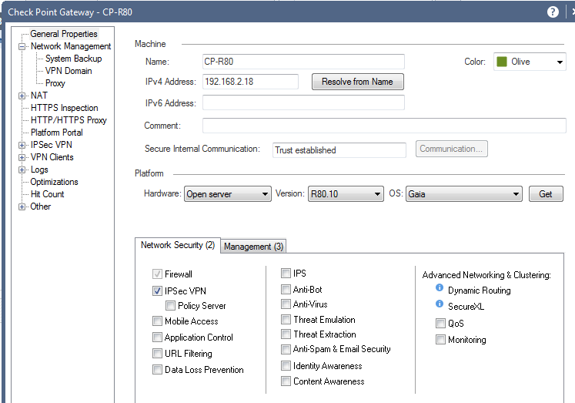Open HTTPS Inspection page
The width and height of the screenshot is (575, 403).
click(x=64, y=108)
